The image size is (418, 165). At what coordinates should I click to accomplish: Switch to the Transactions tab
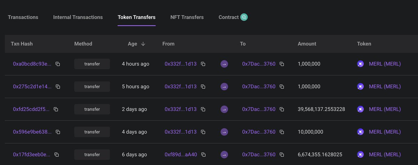coord(23,17)
